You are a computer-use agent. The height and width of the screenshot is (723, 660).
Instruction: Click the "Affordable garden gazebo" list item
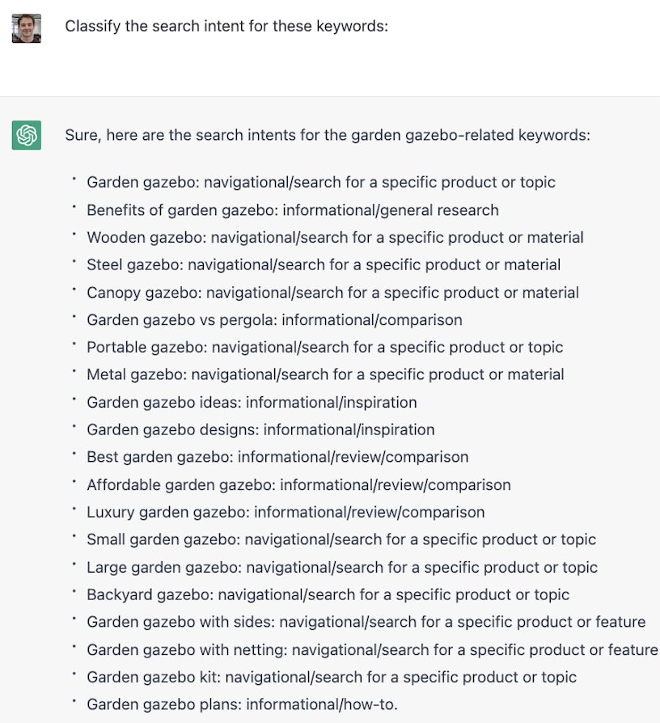click(x=298, y=485)
